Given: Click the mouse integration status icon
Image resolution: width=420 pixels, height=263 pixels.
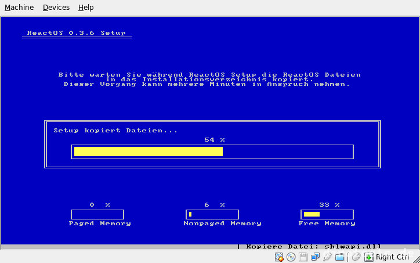Looking at the screenshot, I should 356,257.
